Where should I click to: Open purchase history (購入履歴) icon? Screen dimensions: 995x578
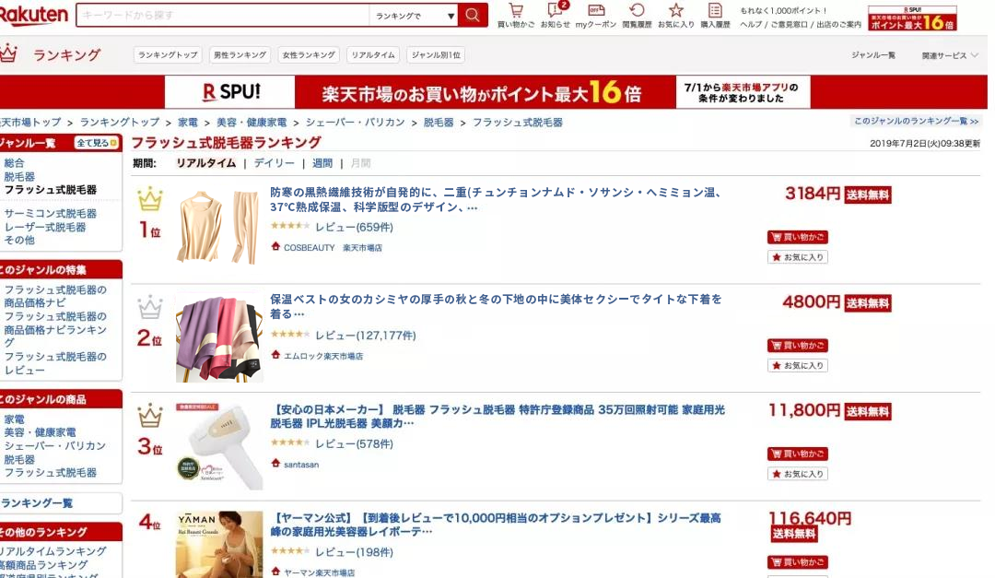pyautogui.click(x=715, y=16)
